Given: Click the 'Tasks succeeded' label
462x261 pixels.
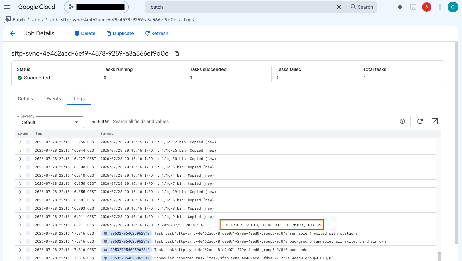Looking at the screenshot, I should (x=208, y=69).
